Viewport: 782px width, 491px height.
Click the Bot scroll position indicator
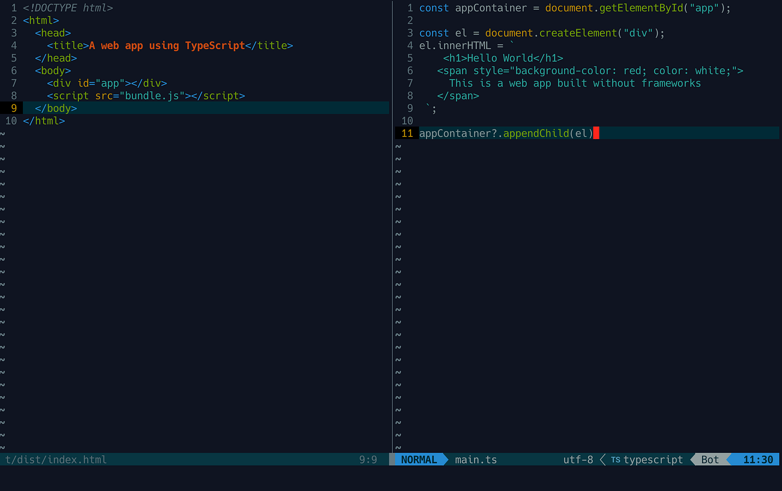(x=709, y=460)
